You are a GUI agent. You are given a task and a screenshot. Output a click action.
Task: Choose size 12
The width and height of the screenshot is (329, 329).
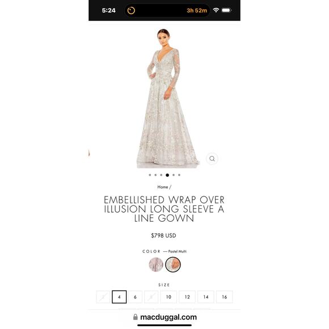(187, 297)
